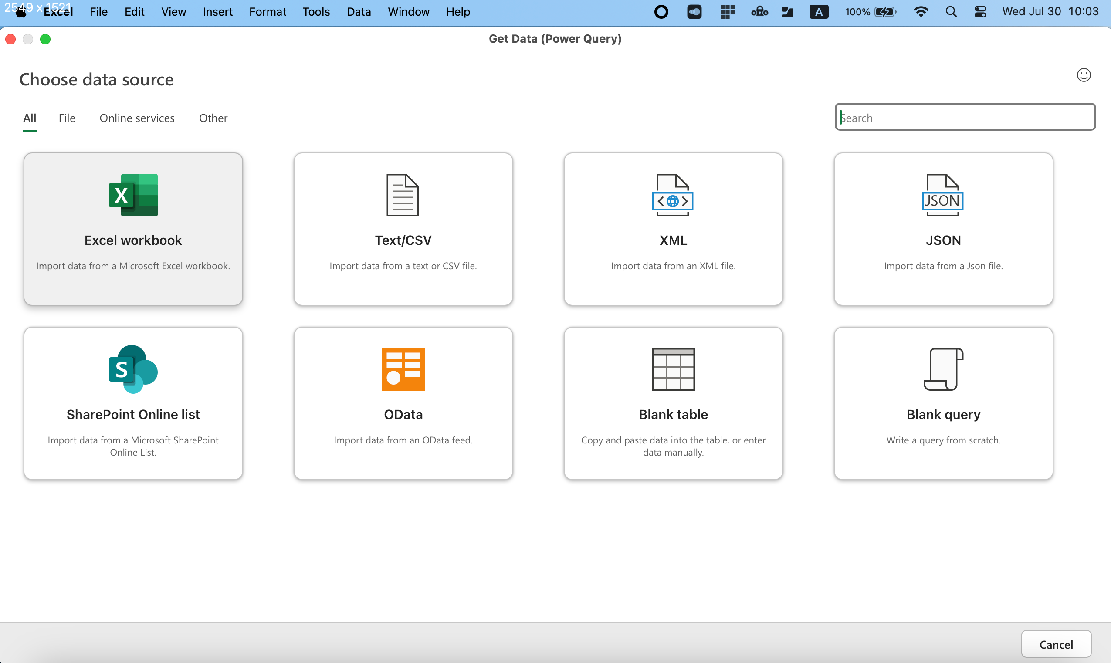Open the View menu

tap(174, 12)
